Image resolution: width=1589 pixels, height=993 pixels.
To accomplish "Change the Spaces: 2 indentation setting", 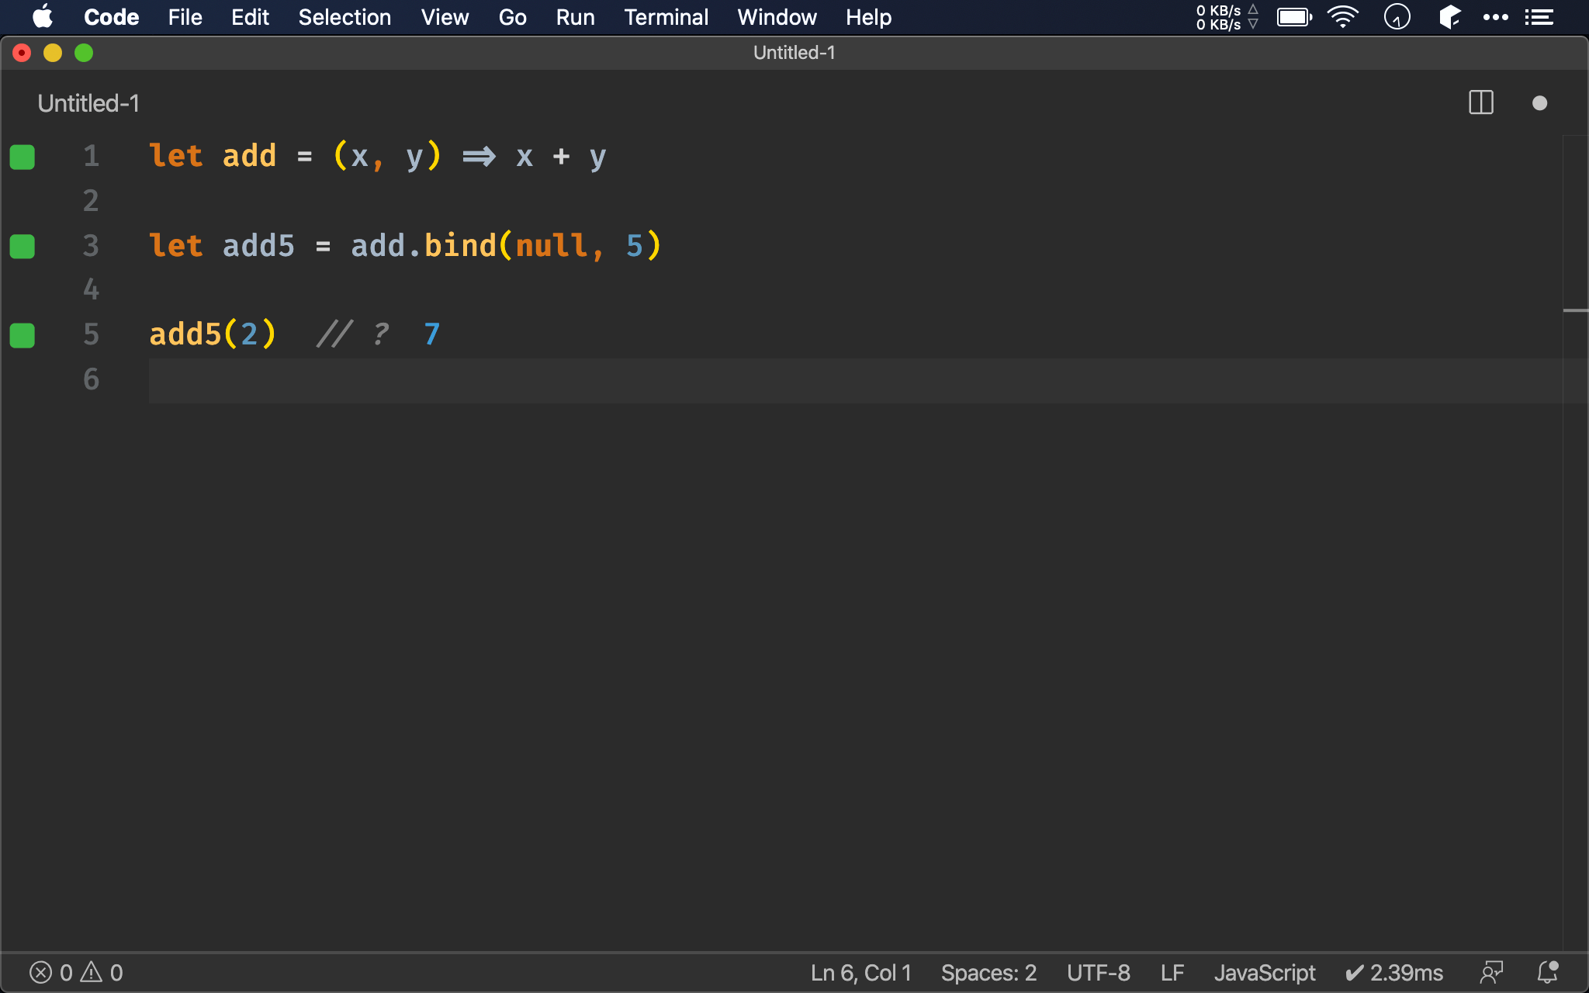I will (988, 972).
